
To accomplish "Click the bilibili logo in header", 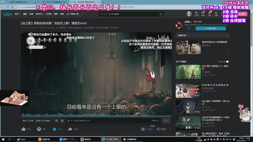I will click(8, 14).
